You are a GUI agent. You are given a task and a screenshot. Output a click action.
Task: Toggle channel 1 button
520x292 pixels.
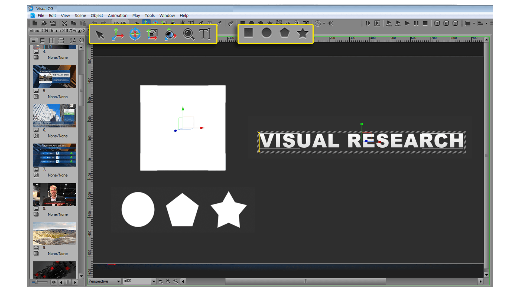pos(437,23)
